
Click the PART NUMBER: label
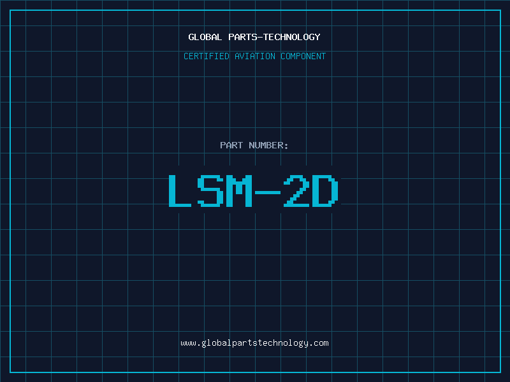click(x=254, y=145)
